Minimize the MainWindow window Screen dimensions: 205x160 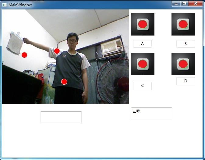176,3
